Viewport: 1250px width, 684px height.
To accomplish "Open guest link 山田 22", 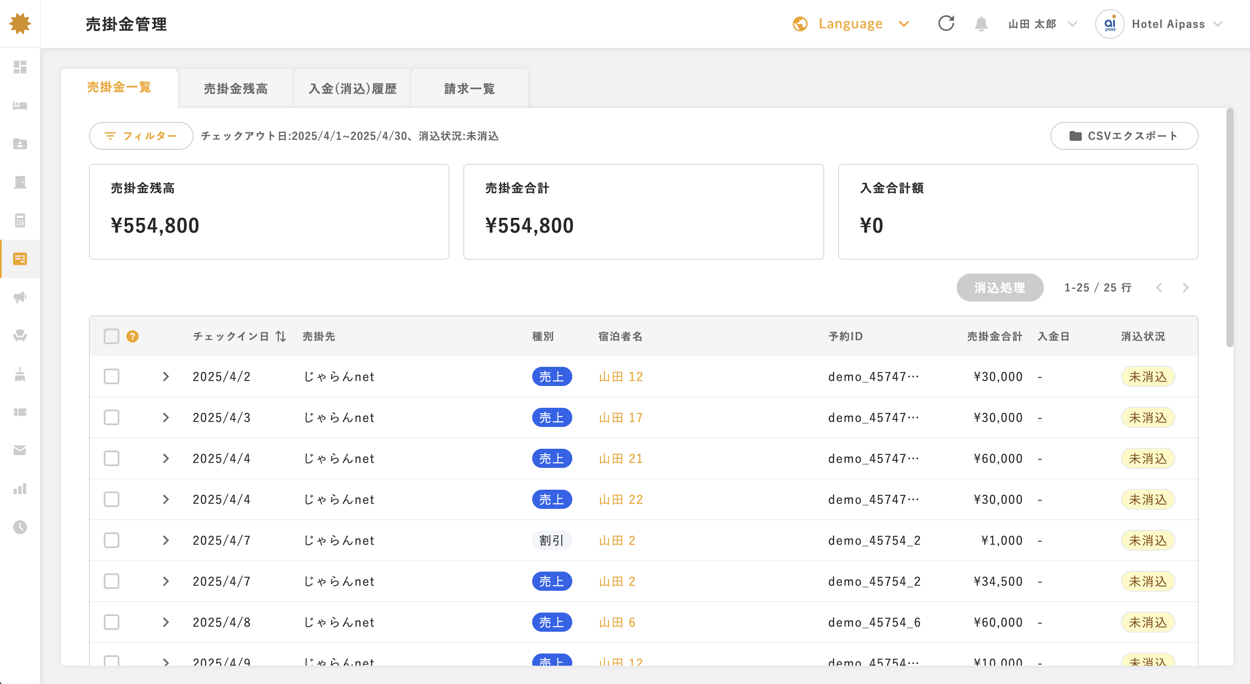I will coord(621,499).
